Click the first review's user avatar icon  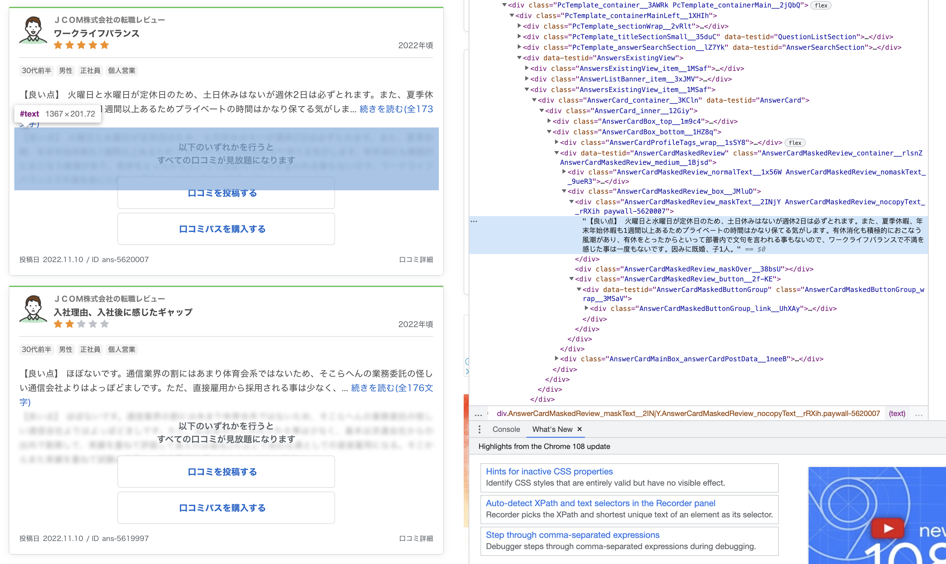[33, 30]
